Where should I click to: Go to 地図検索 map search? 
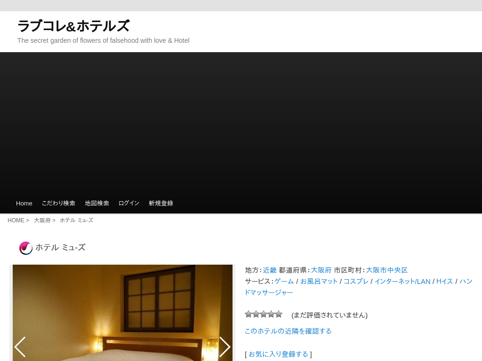point(97,203)
